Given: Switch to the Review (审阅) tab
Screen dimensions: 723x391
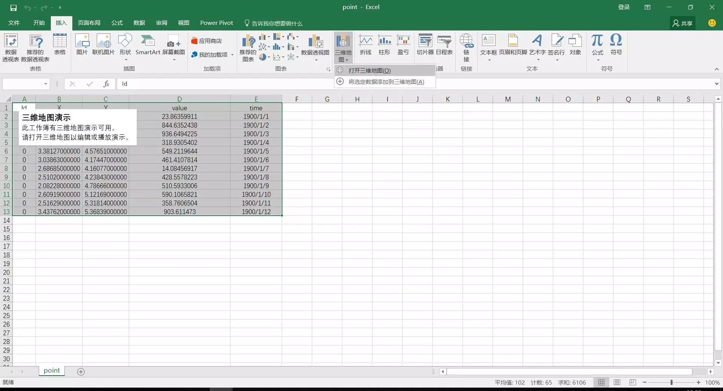Looking at the screenshot, I should (162, 23).
